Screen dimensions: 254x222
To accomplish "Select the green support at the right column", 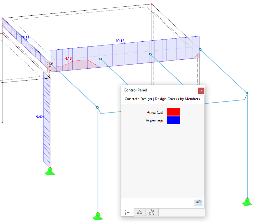I will 247,202.
